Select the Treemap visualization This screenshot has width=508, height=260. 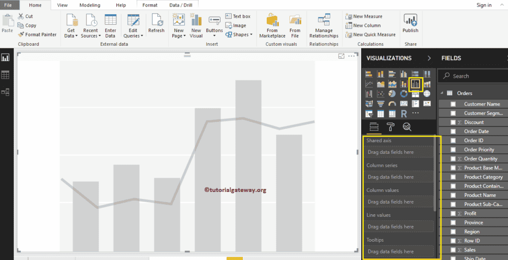coord(416,94)
